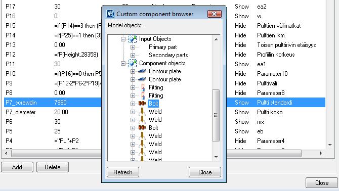Collapse the Component objects node
339x191 pixels.
[x=123, y=64]
